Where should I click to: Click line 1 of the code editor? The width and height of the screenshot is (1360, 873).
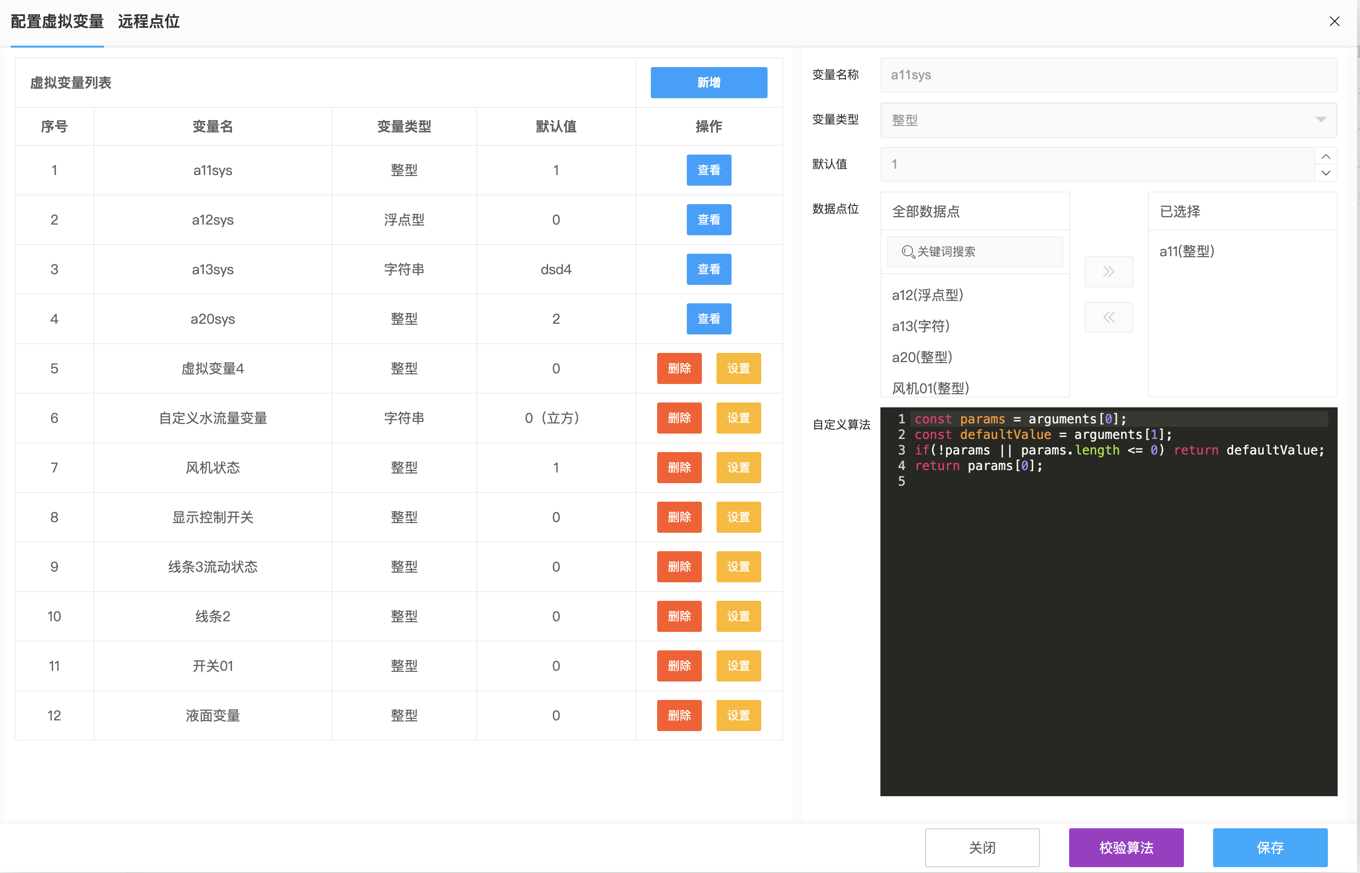coord(1120,419)
